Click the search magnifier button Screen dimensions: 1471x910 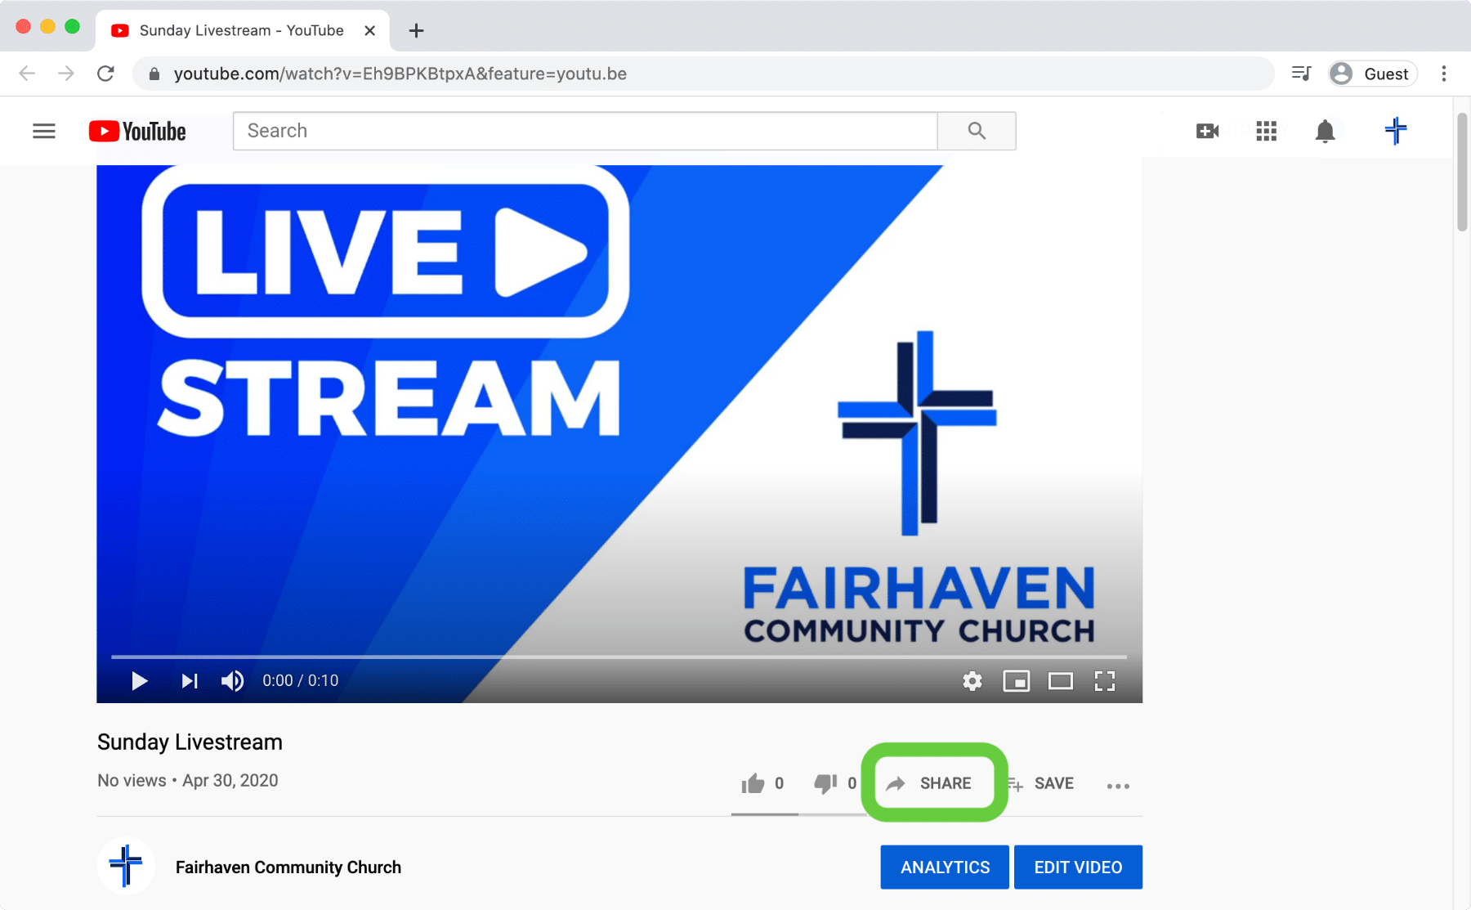[x=977, y=131]
